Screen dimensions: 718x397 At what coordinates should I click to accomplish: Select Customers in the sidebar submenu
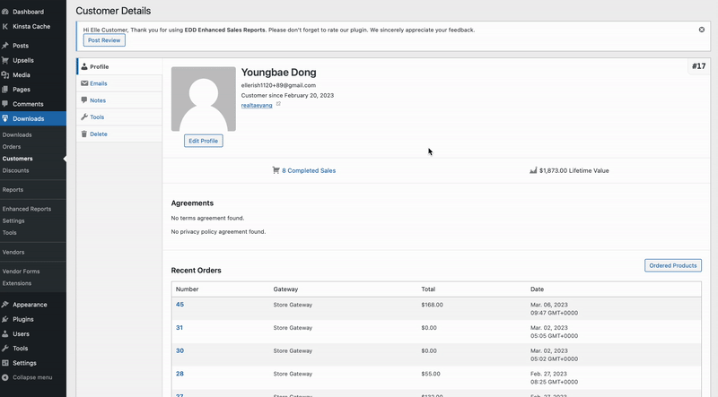coord(17,159)
